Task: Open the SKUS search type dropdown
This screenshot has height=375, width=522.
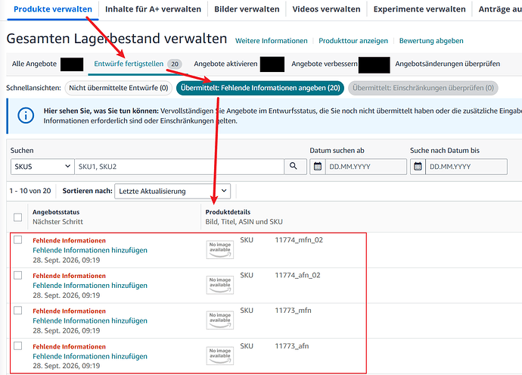Action: coord(42,167)
